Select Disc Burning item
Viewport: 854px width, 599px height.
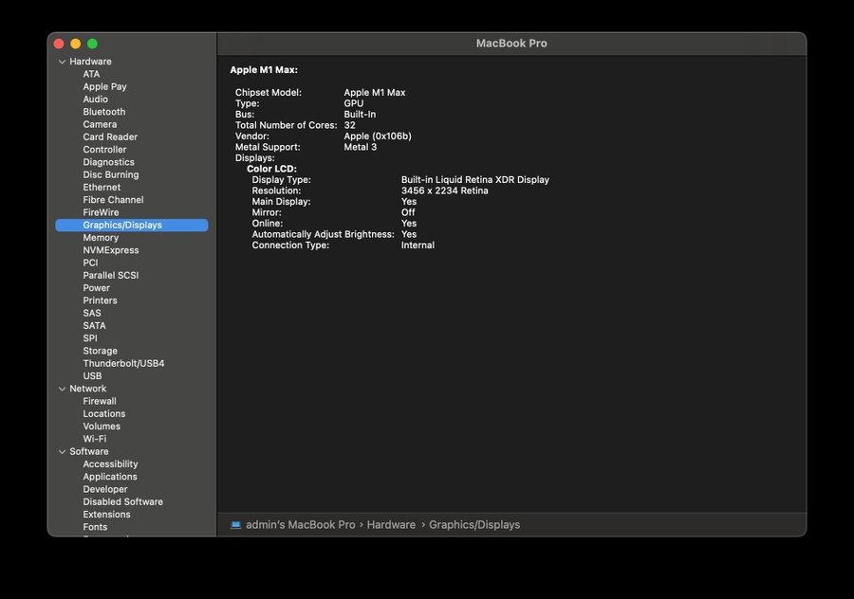coord(111,174)
